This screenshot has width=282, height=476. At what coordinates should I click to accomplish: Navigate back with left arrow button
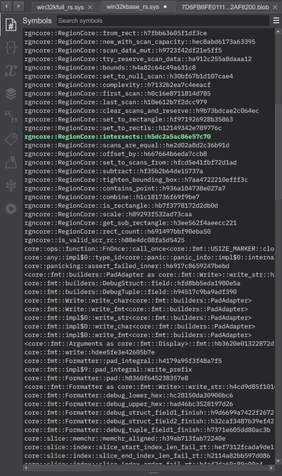click(6, 6)
